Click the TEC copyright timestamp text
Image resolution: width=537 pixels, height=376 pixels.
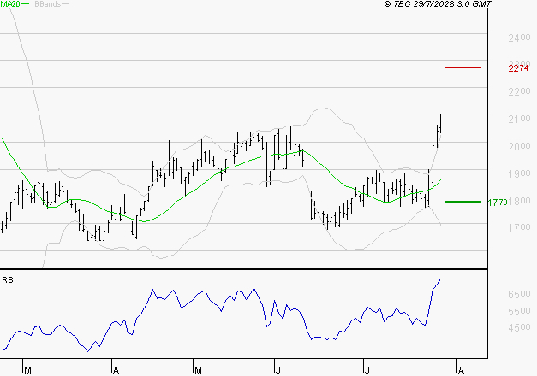point(438,3)
